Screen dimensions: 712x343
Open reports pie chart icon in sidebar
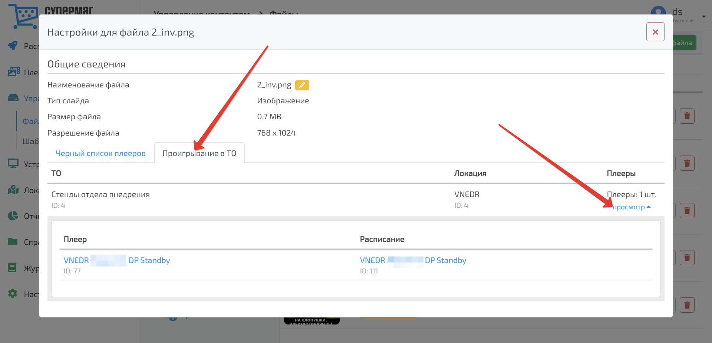click(x=13, y=216)
